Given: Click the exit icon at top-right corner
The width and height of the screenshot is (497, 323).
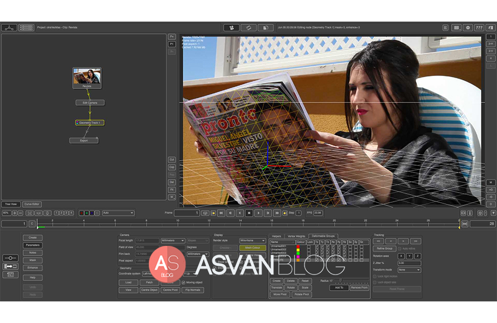Looking at the screenshot, I should [491, 28].
